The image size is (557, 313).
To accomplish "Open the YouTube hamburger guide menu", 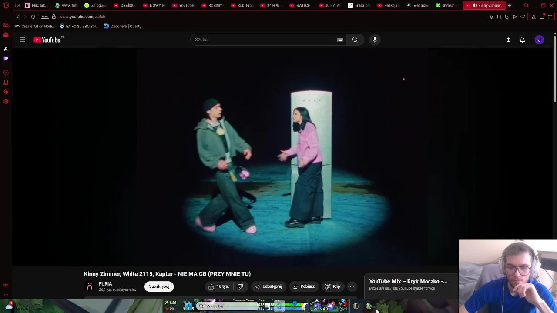I will [x=23, y=40].
